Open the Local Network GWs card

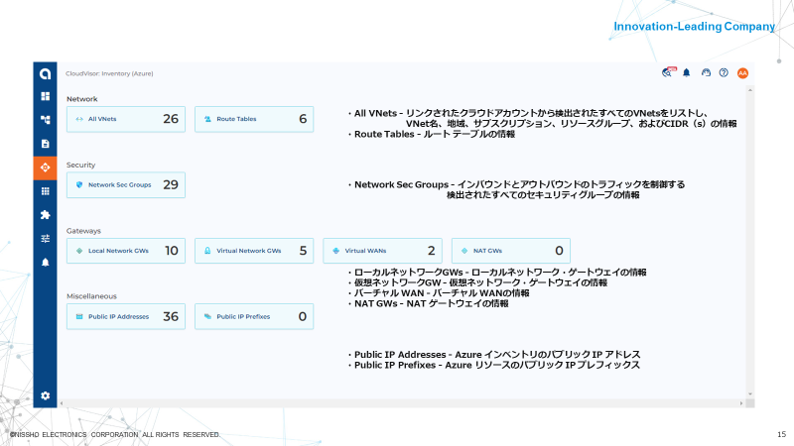(x=125, y=251)
